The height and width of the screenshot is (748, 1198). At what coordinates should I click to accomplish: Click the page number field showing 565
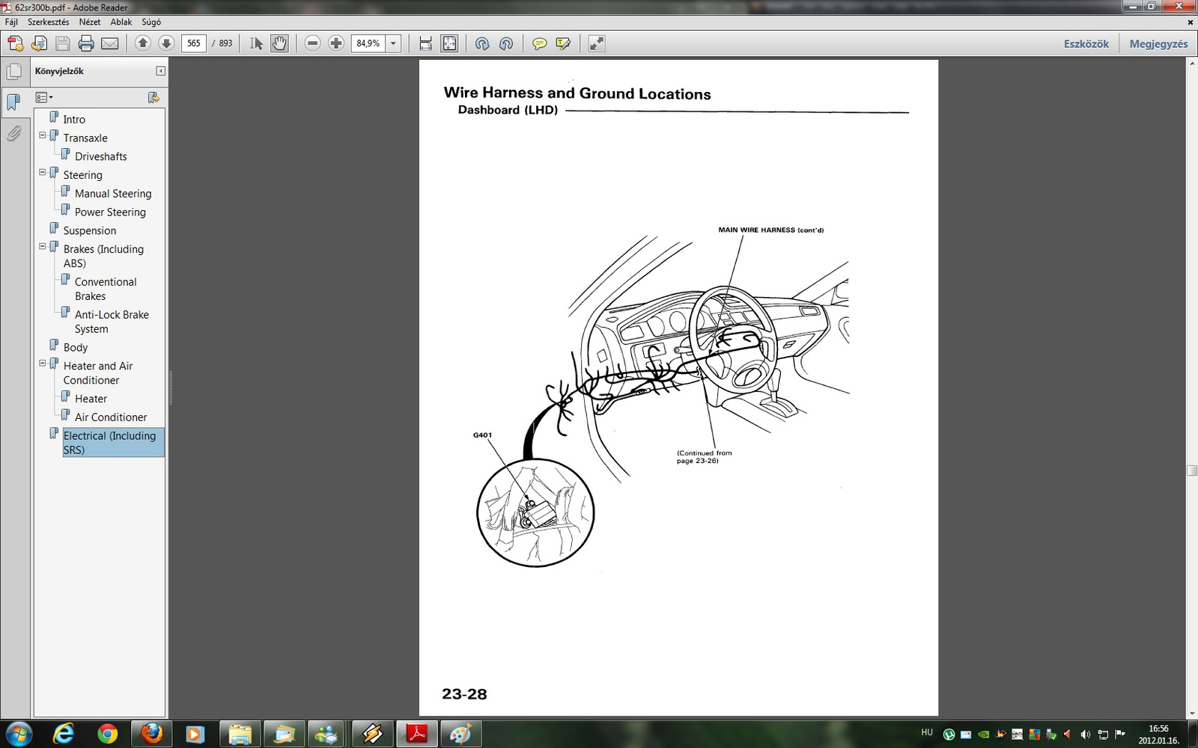point(194,43)
